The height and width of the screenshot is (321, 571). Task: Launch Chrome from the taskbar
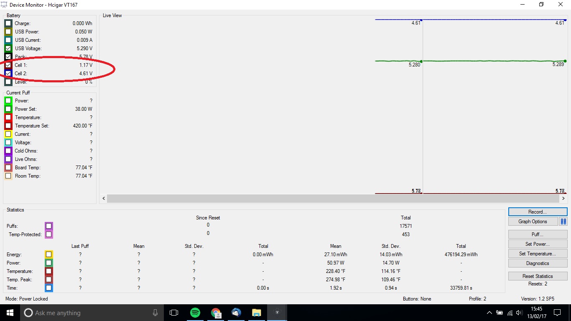(216, 313)
